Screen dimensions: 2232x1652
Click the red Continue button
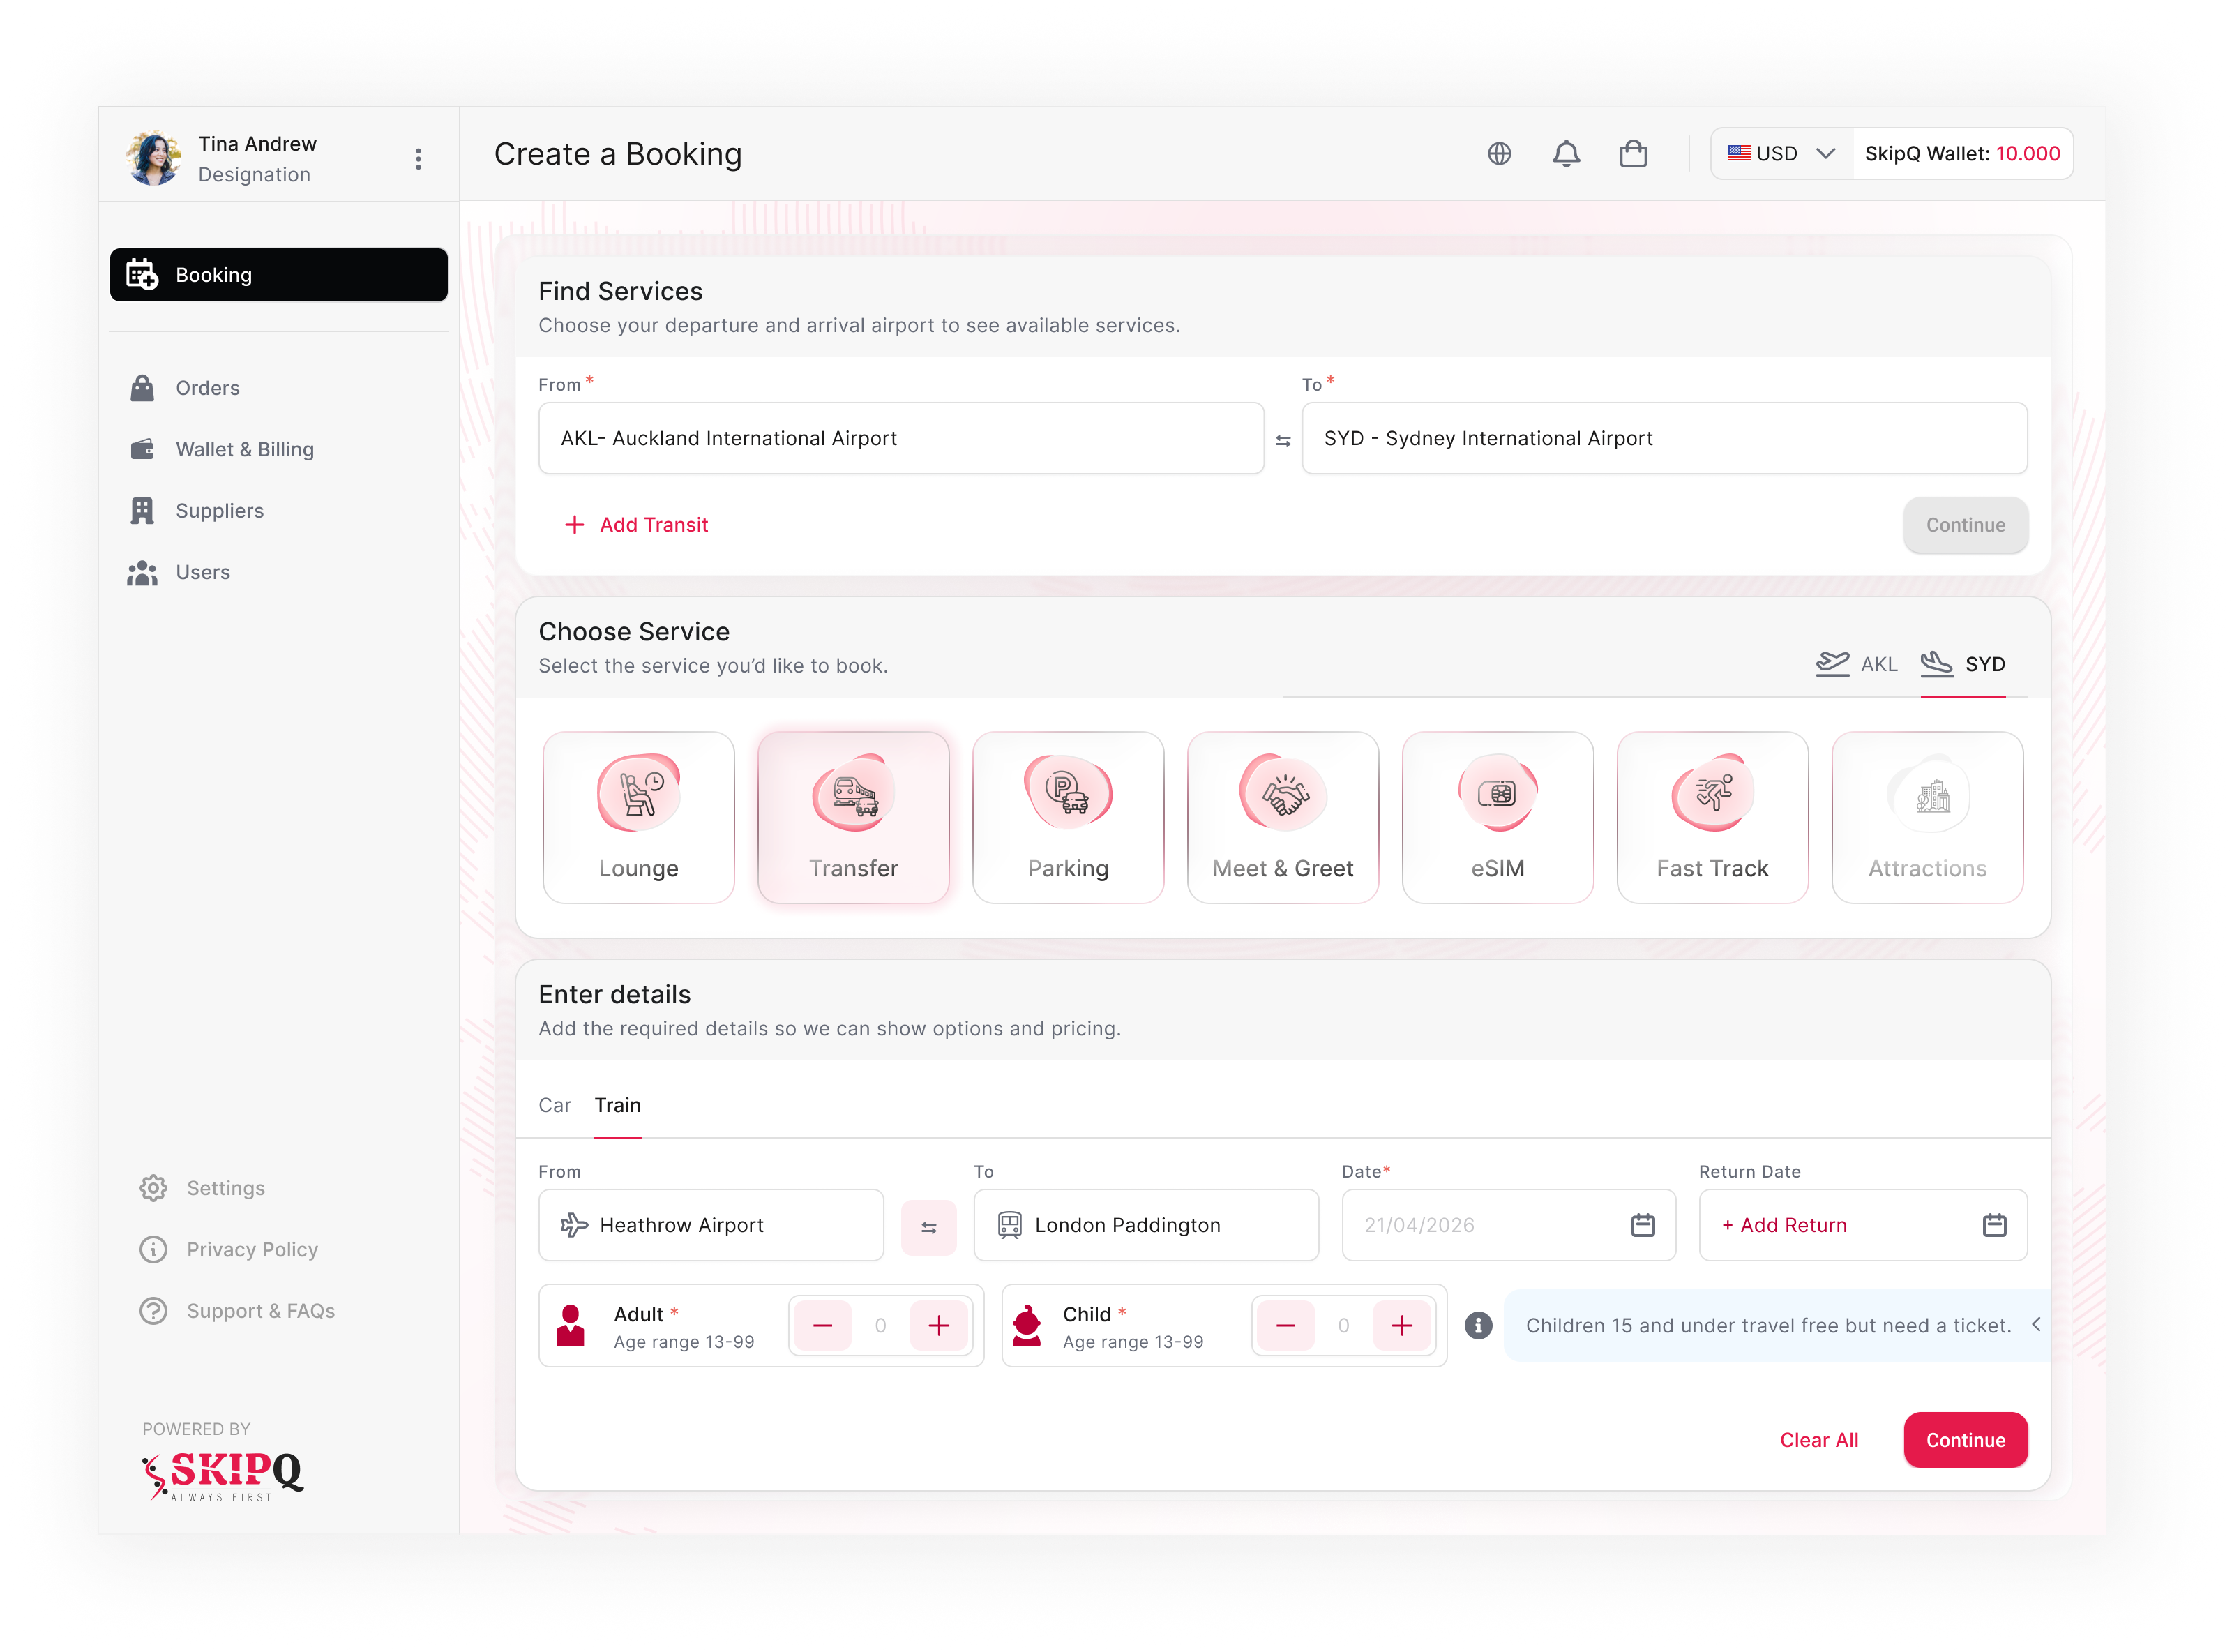click(x=1965, y=1441)
